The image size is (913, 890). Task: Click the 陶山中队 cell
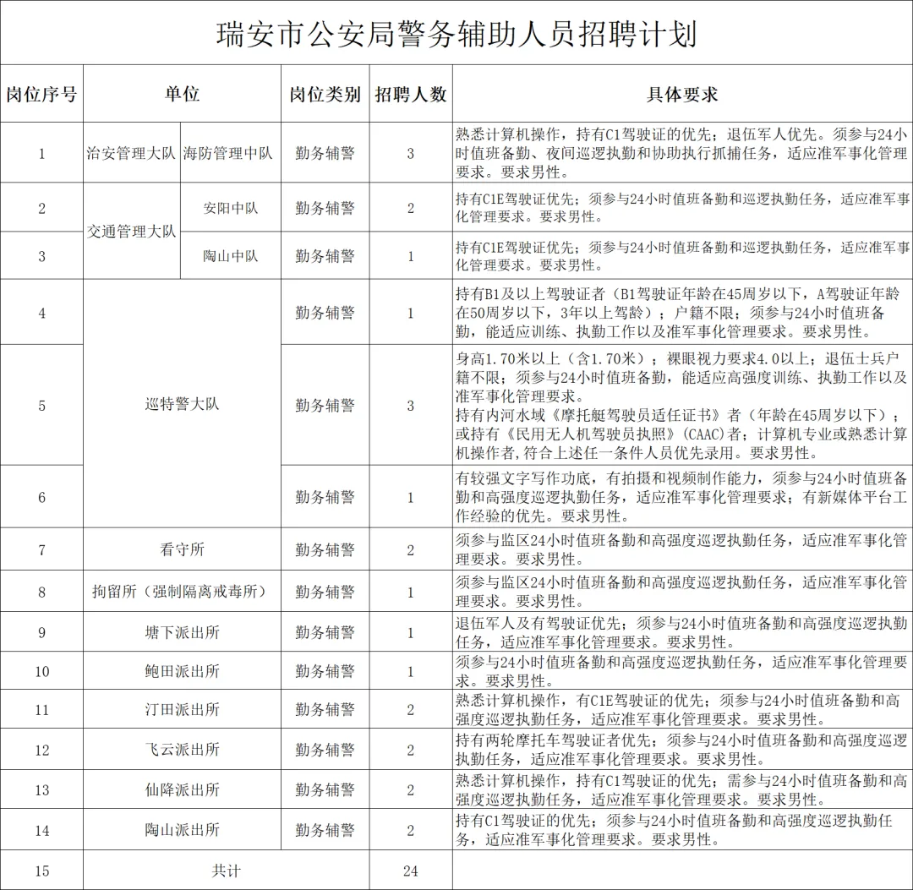(230, 256)
